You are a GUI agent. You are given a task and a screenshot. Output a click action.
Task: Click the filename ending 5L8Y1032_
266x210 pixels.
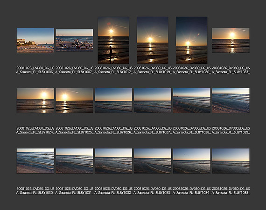click(113, 190)
